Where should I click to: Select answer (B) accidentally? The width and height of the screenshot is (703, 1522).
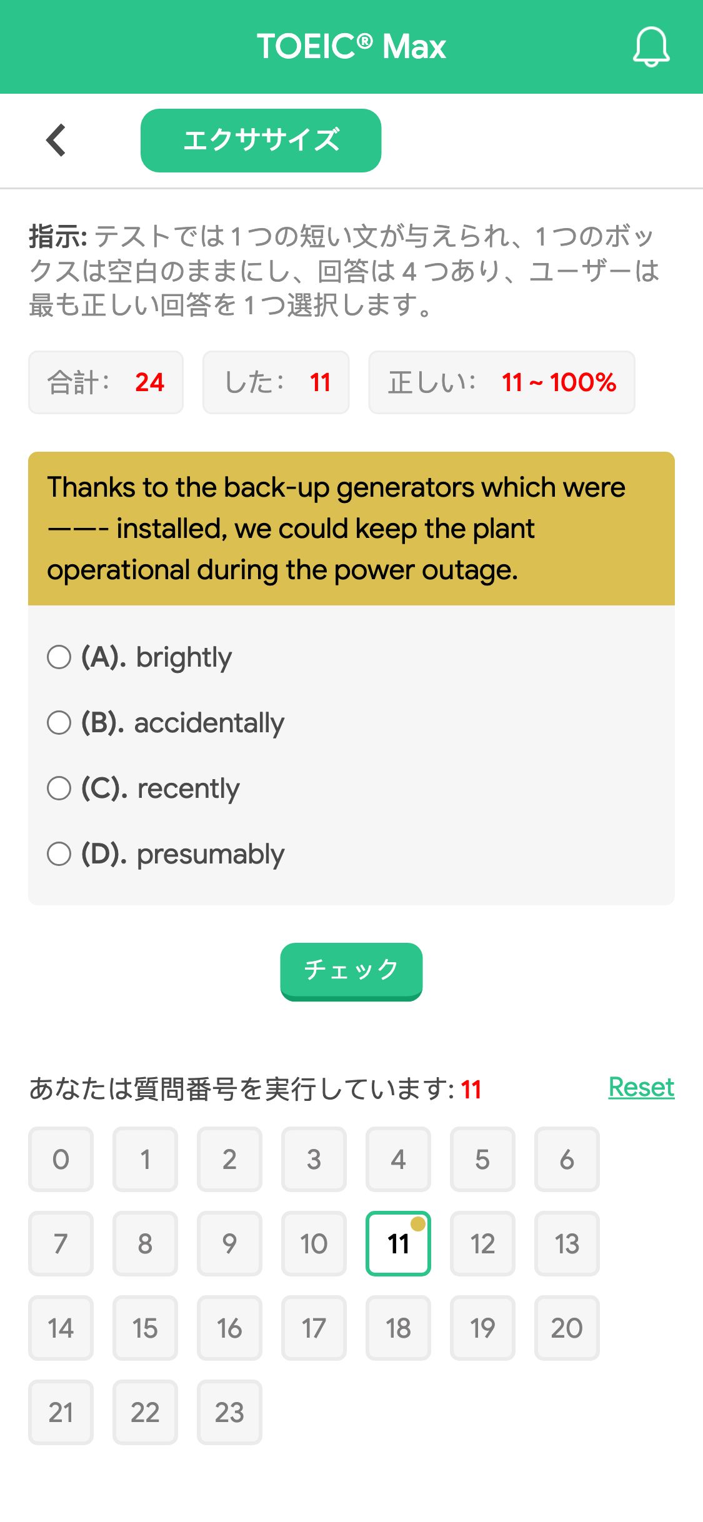(x=166, y=723)
